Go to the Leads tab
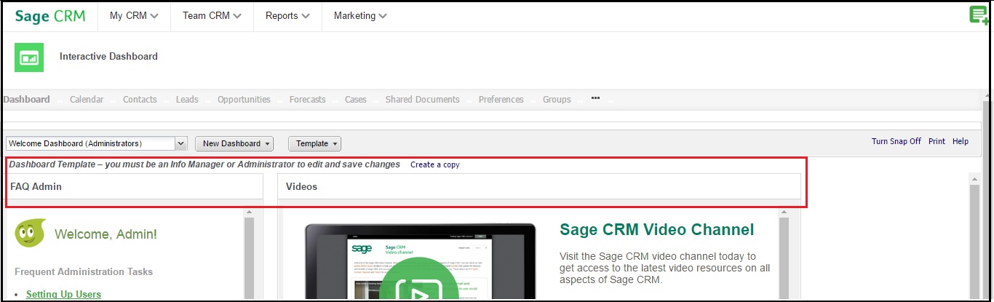The image size is (994, 302). click(x=187, y=100)
